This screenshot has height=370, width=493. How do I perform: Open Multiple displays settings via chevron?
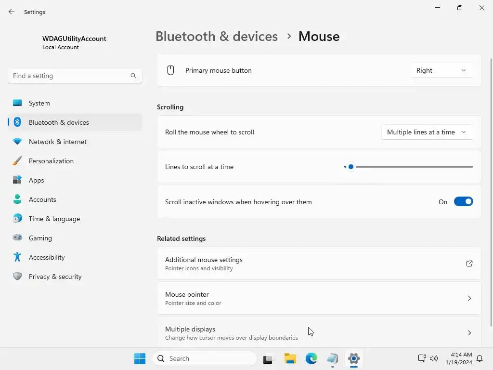click(x=469, y=333)
